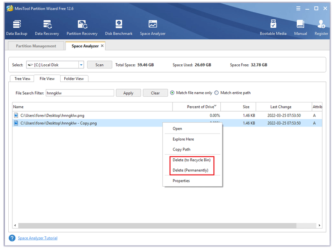This screenshot has height=248, width=332.
Task: Click the horizontal scrollbar right arrow
Action: 319,226
